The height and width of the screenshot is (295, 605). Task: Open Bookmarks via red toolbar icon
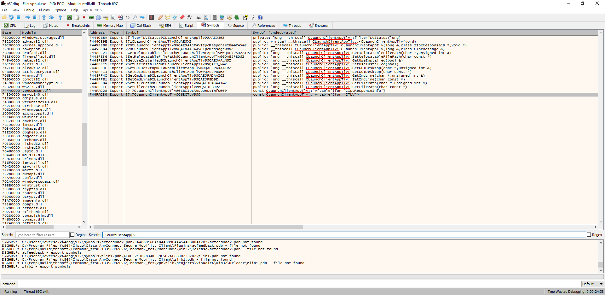pyautogui.click(x=182, y=17)
